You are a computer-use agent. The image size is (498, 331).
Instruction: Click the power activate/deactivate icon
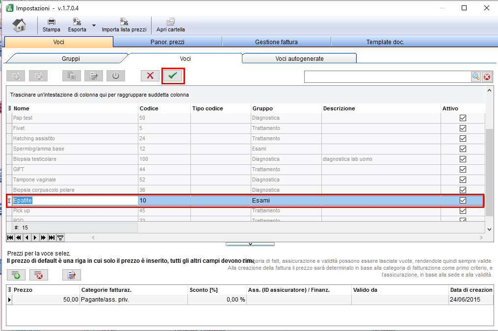pyautogui.click(x=116, y=76)
